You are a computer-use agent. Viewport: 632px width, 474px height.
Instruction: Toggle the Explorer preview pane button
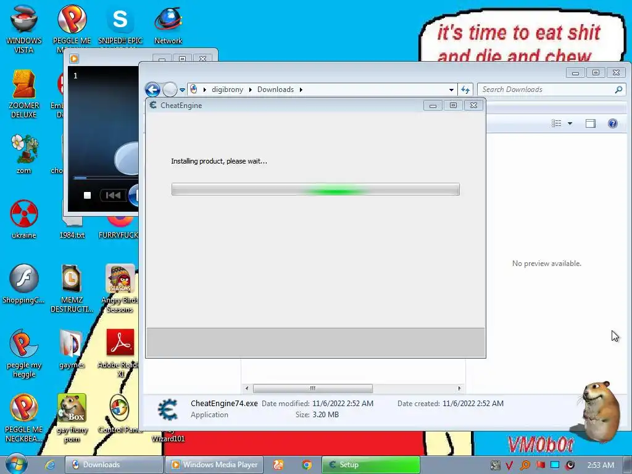coord(591,123)
